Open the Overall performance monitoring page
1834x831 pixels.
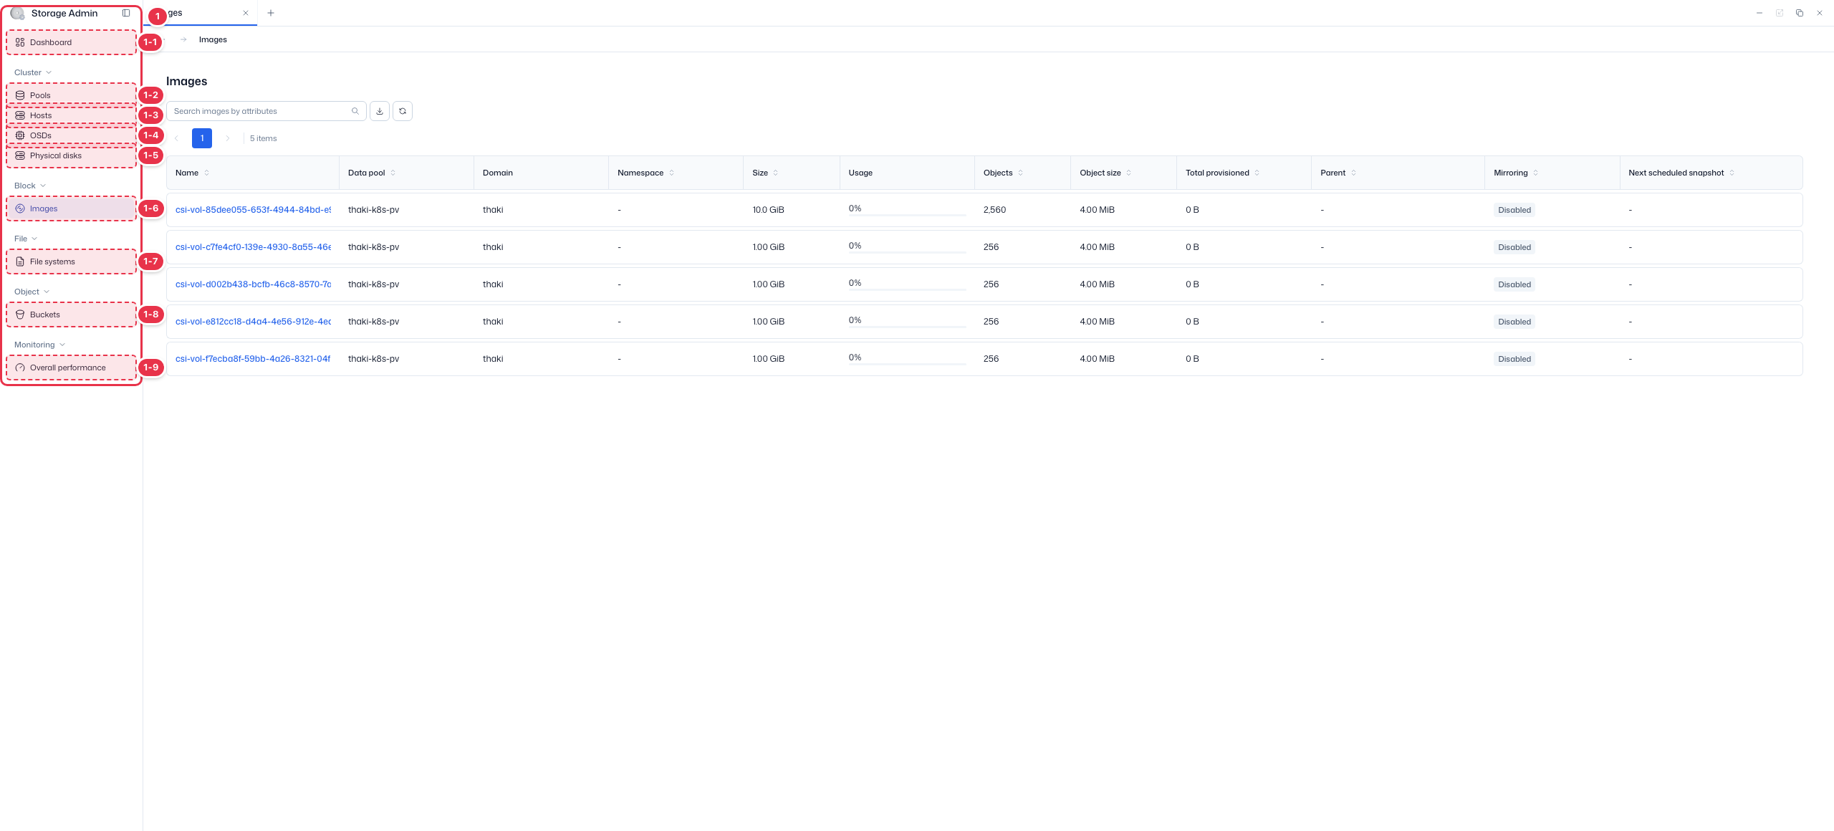72,368
